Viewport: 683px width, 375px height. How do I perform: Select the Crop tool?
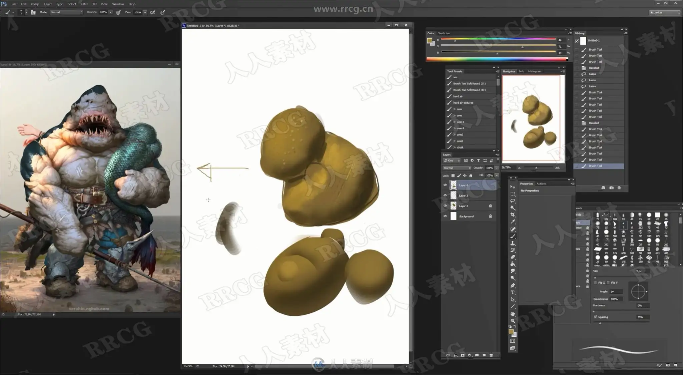coord(513,215)
